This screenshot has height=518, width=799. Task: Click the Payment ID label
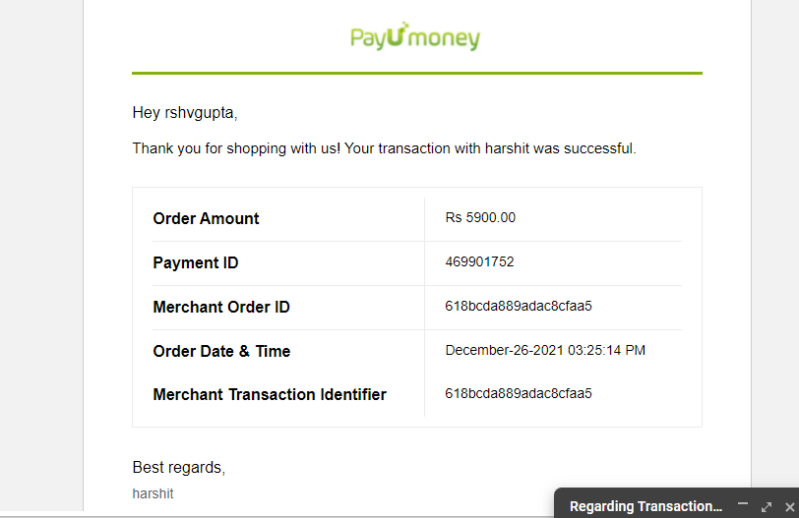click(196, 262)
